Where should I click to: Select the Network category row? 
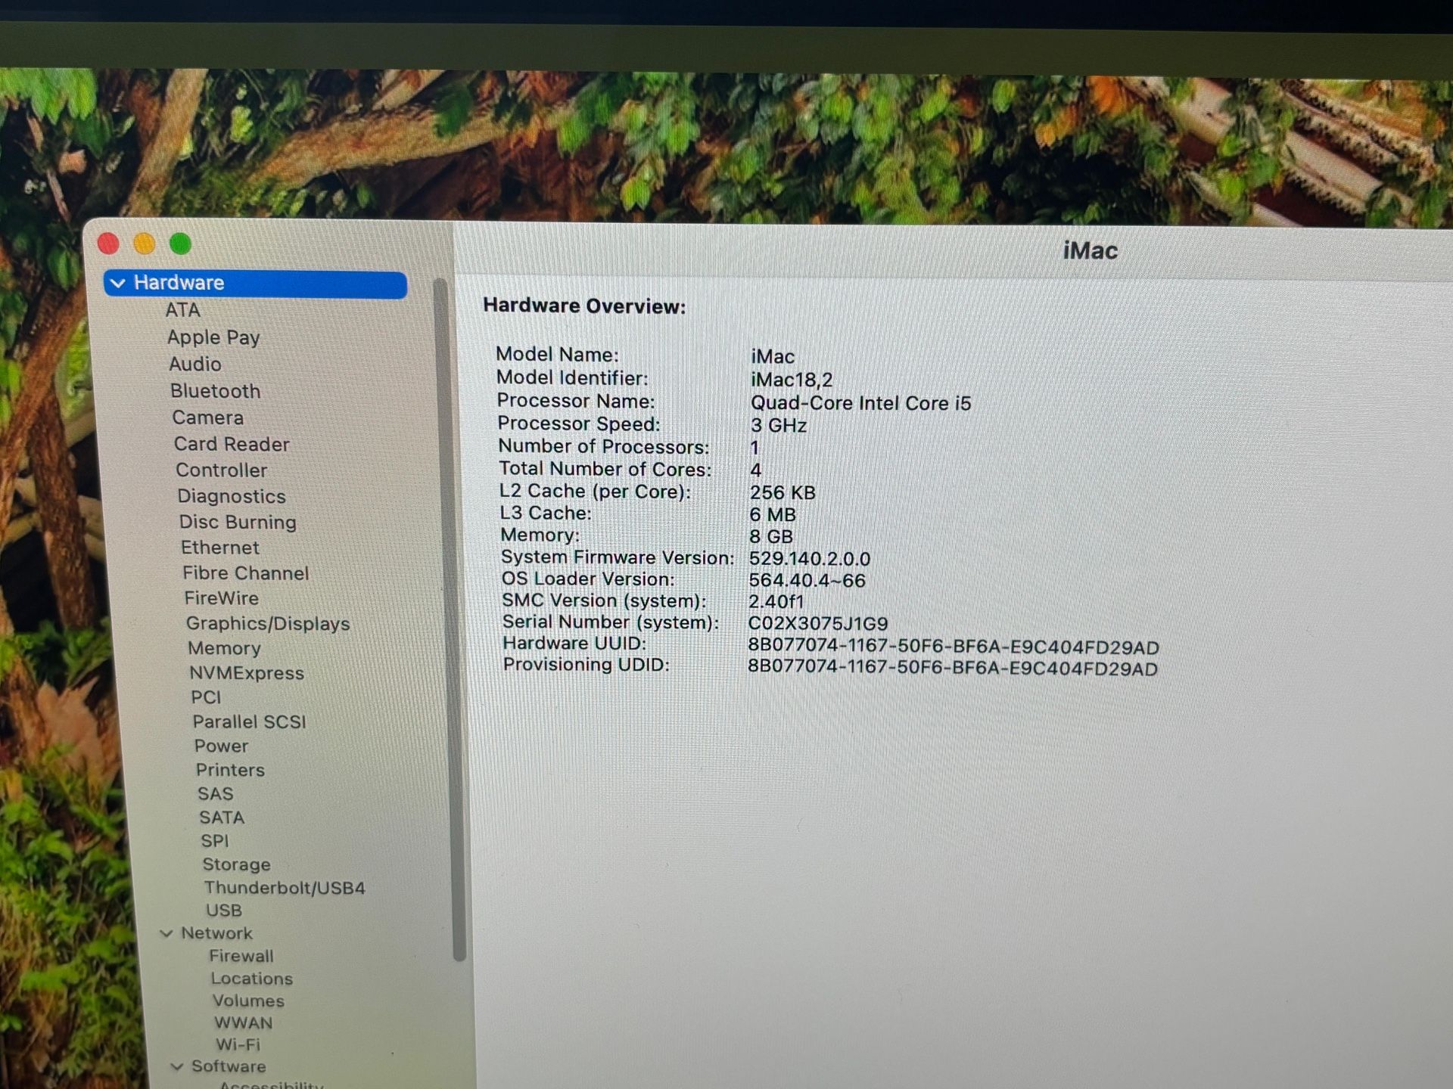point(216,933)
